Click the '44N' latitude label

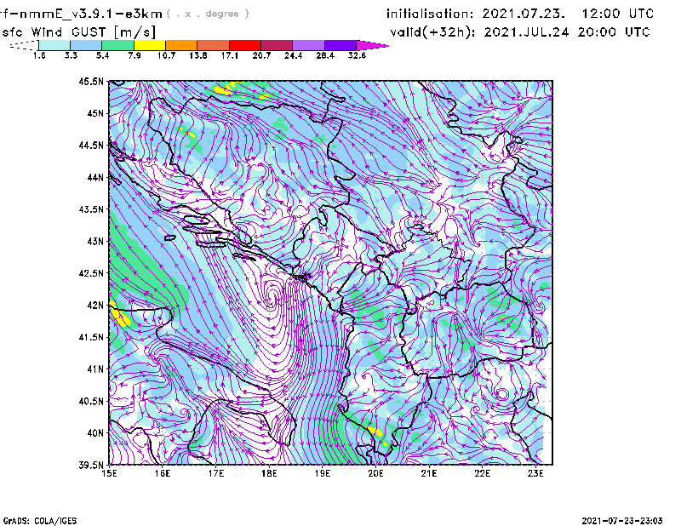(95, 177)
